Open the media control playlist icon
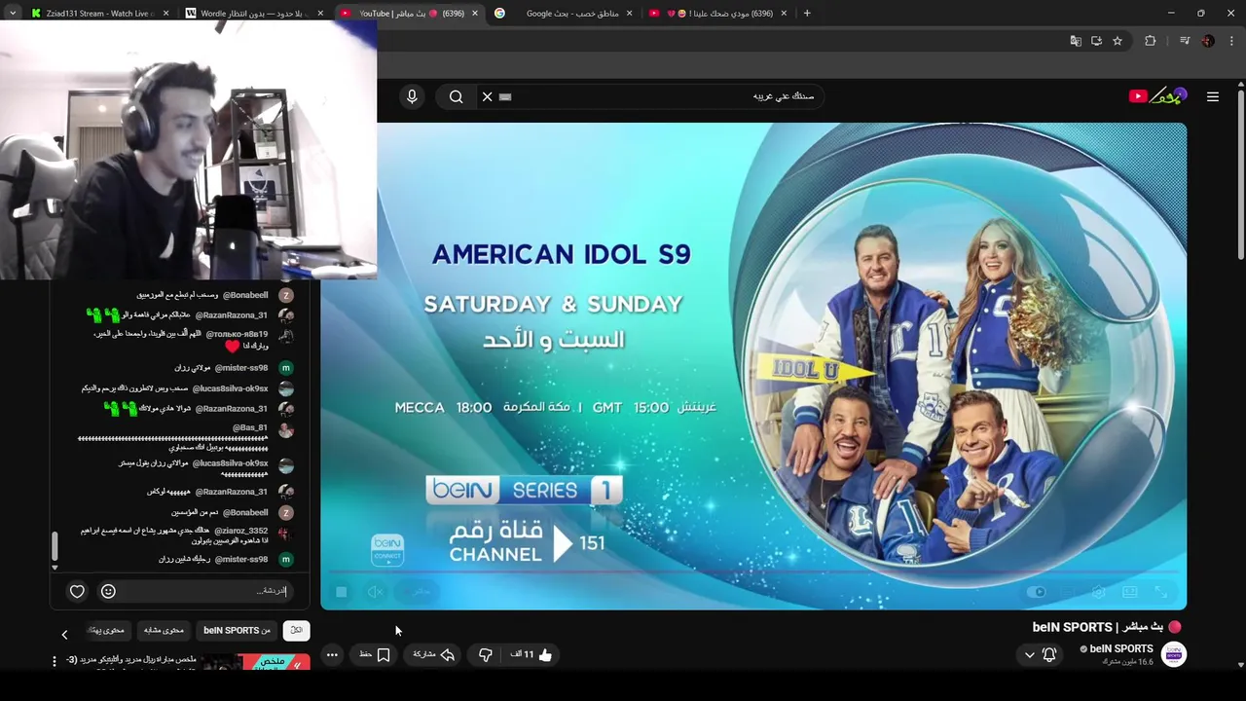Viewport: 1246px width, 701px height. tap(1185, 41)
